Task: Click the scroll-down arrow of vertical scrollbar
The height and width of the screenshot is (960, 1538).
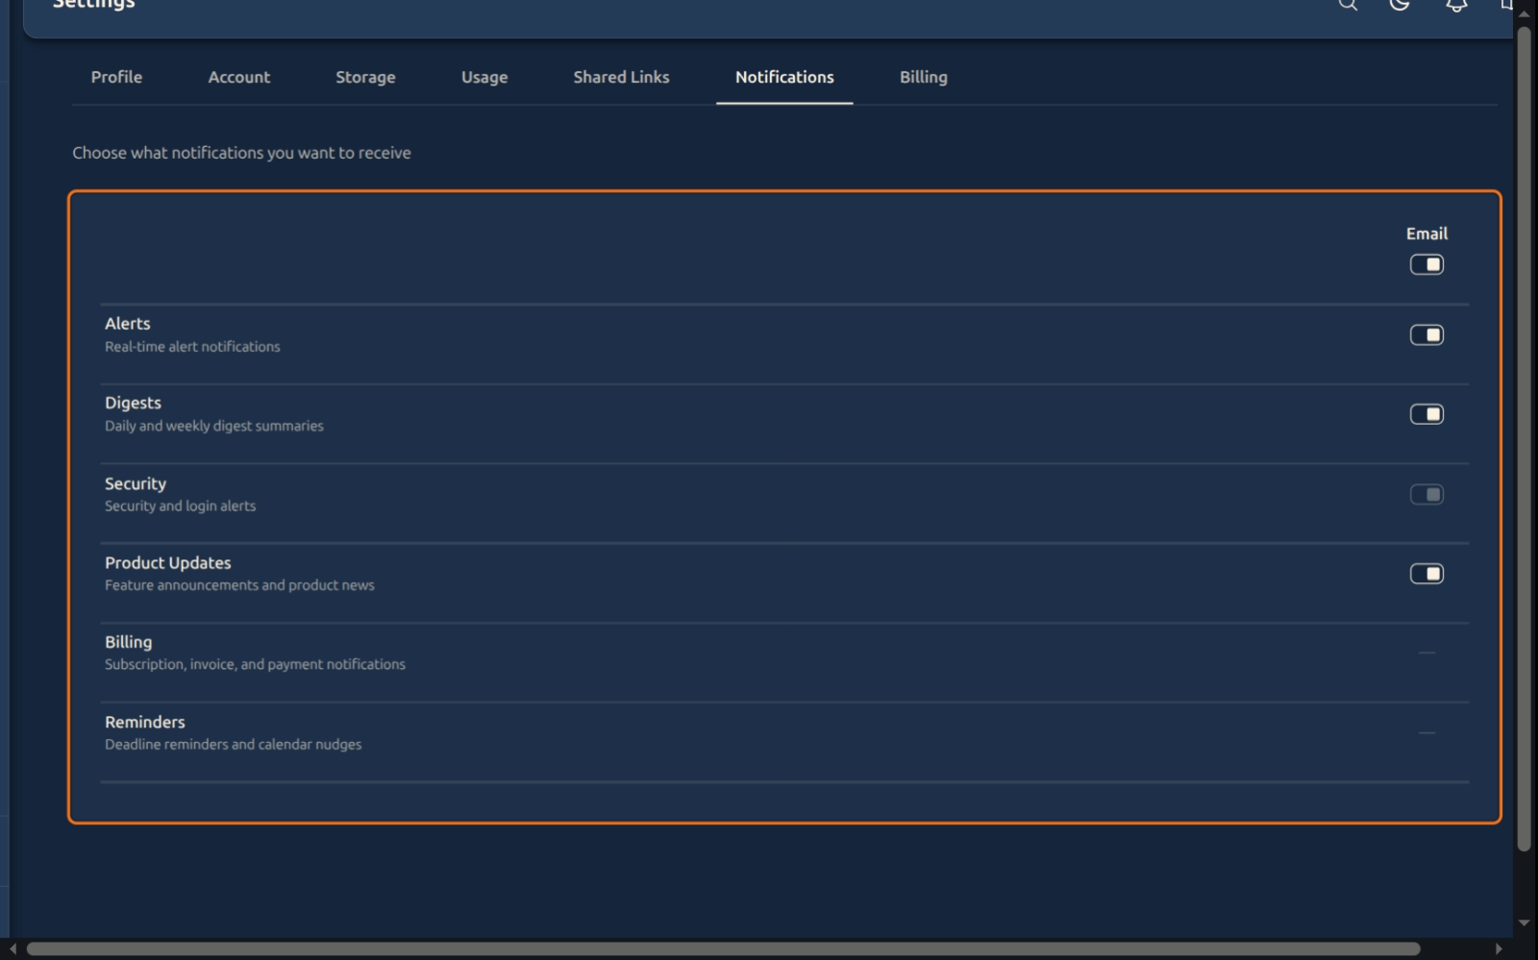Action: click(x=1524, y=923)
